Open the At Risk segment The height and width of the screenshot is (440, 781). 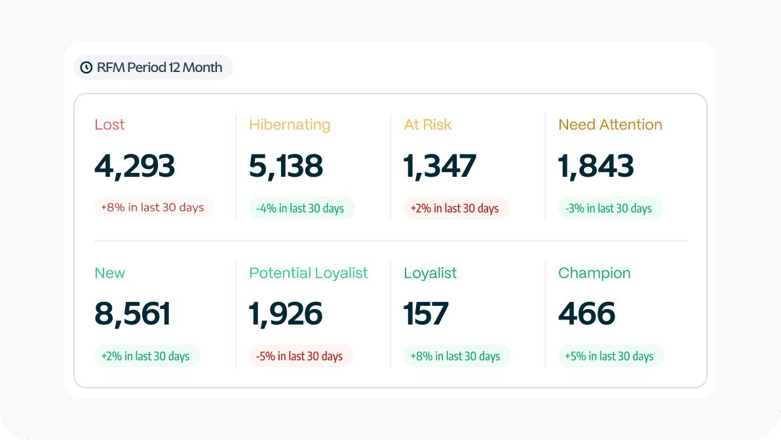[x=428, y=124]
